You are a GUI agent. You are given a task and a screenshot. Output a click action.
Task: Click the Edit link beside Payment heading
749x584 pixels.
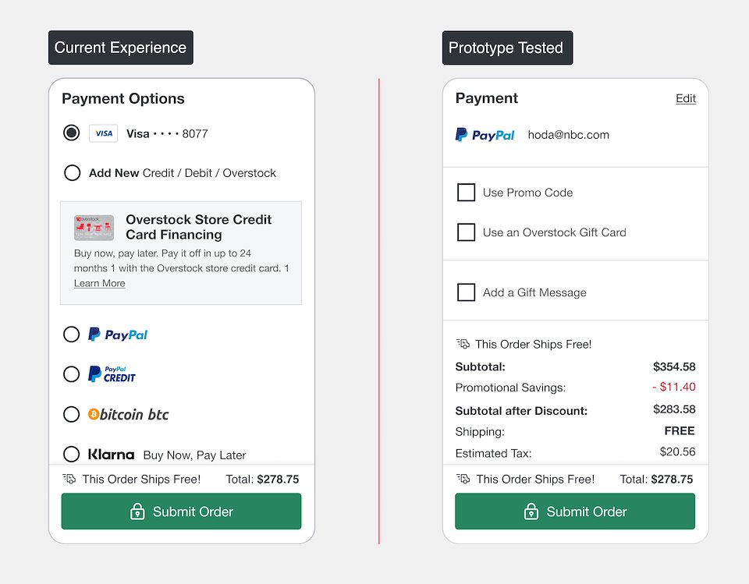(686, 98)
